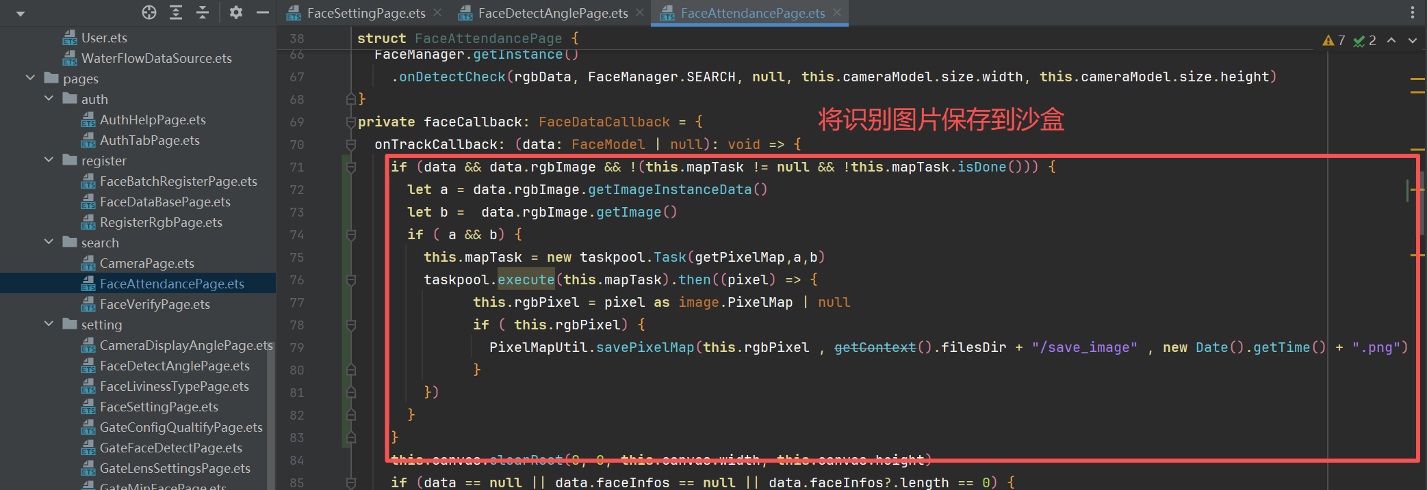
Task: Select GateLensSettingsPage.ets file
Action: (x=175, y=468)
